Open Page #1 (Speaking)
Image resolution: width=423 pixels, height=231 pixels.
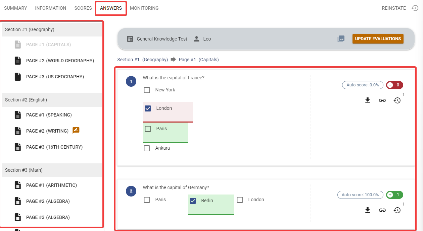[49, 115]
